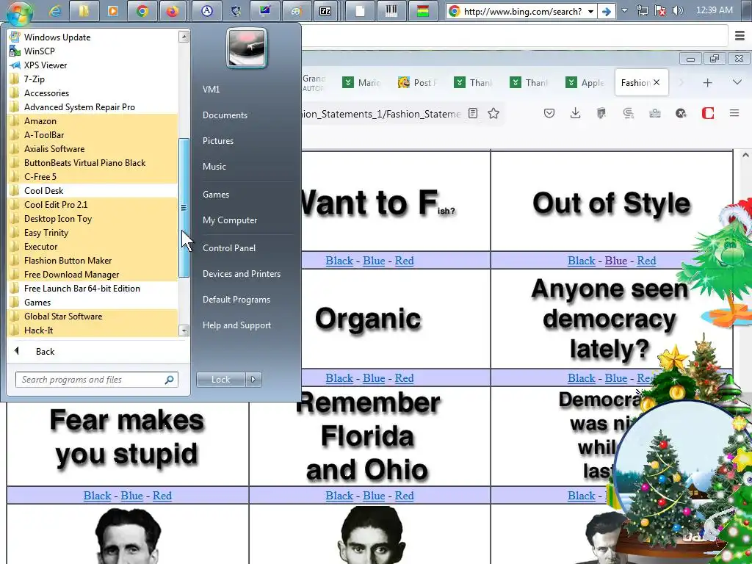Open Blue link under Remember Florida and Ohio
Image resolution: width=752 pixels, height=564 pixels.
(374, 496)
